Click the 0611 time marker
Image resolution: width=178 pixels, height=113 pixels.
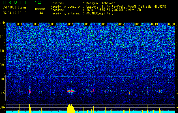pyautogui.click(x=19, y=24)
